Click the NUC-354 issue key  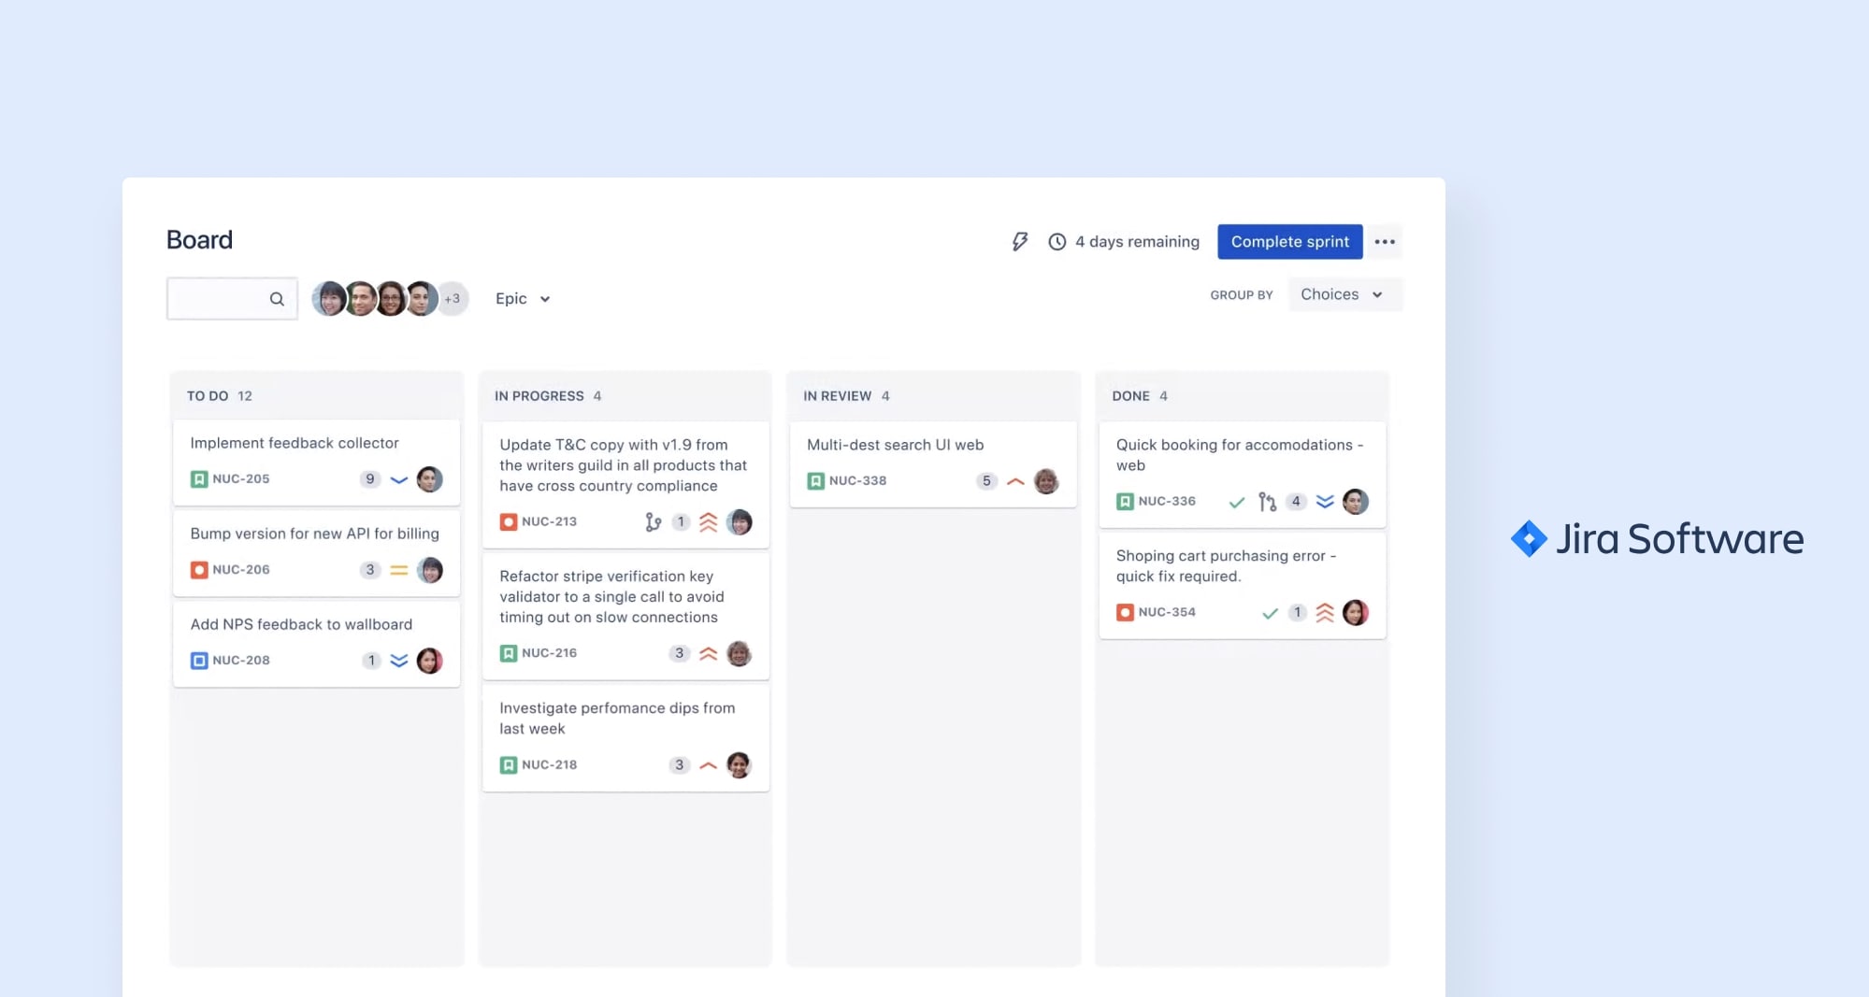[x=1167, y=613]
